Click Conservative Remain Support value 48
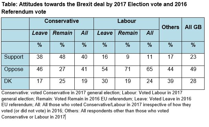Screen dimensions: 209x127 coord(62,57)
